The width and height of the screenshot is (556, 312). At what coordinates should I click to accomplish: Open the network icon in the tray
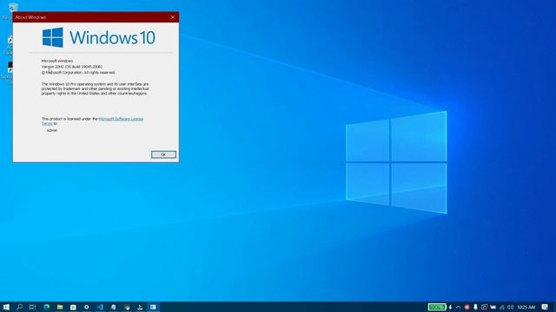(502, 307)
